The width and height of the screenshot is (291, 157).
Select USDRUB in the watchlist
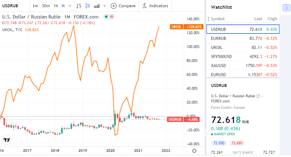click(243, 29)
